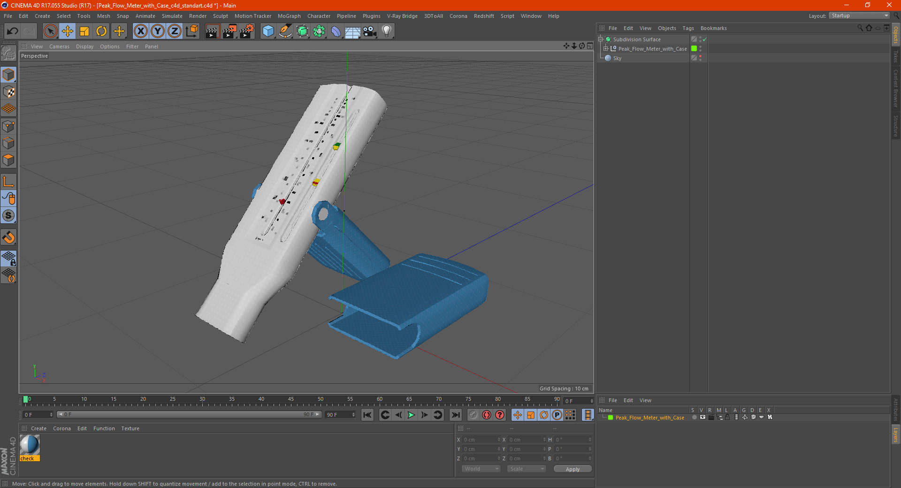
Task: Add a Camera object
Action: (x=370, y=31)
